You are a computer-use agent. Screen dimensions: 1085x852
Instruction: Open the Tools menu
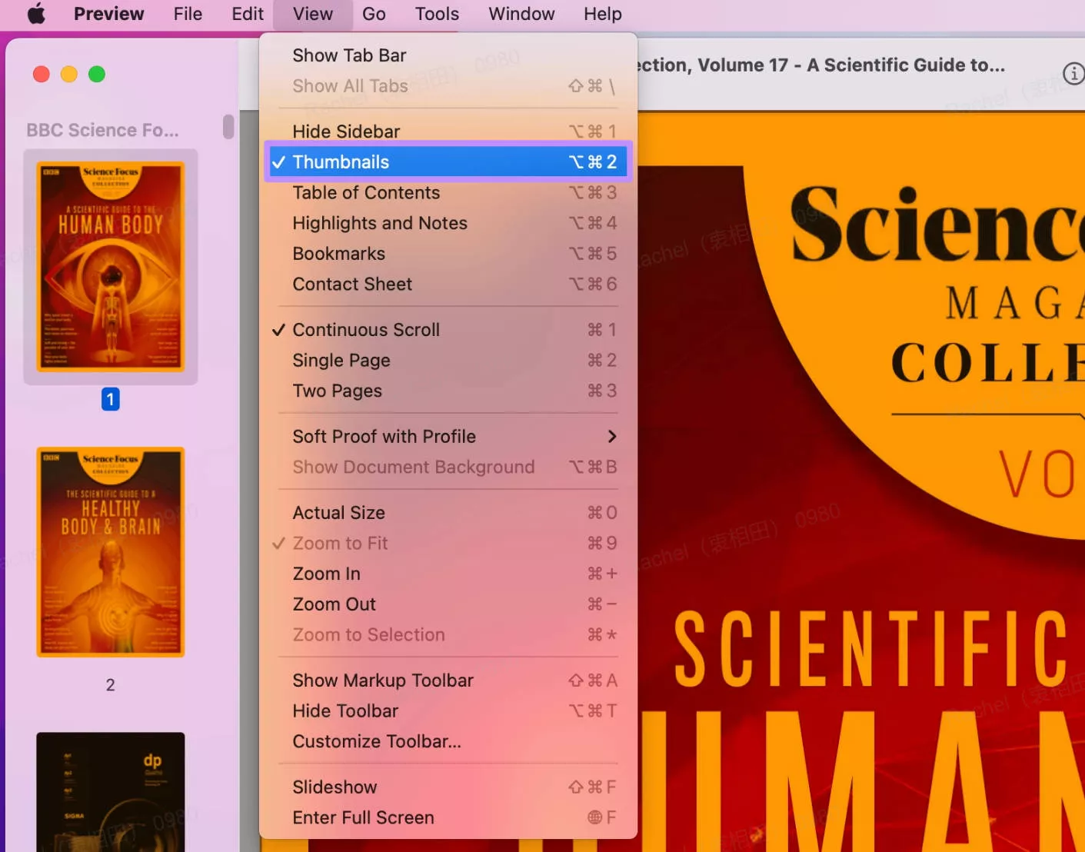436,14
